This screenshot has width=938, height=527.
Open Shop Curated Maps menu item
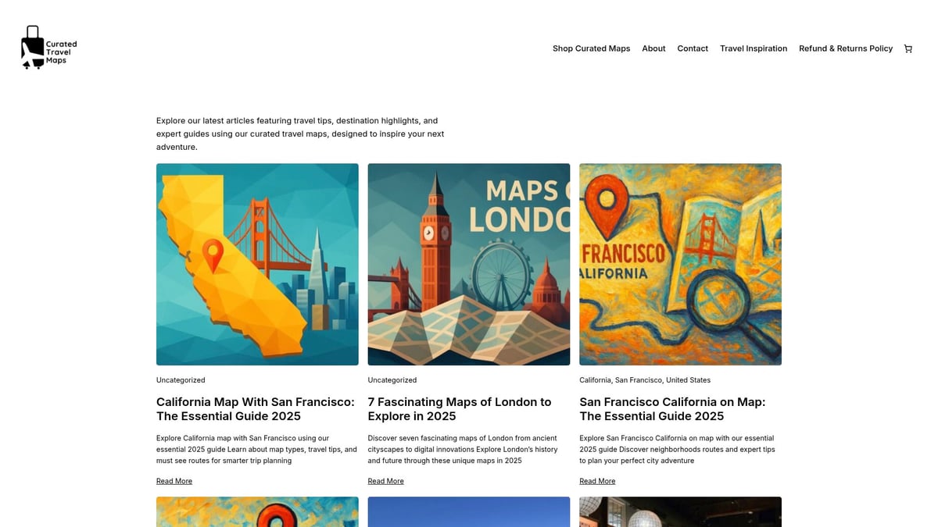(591, 48)
